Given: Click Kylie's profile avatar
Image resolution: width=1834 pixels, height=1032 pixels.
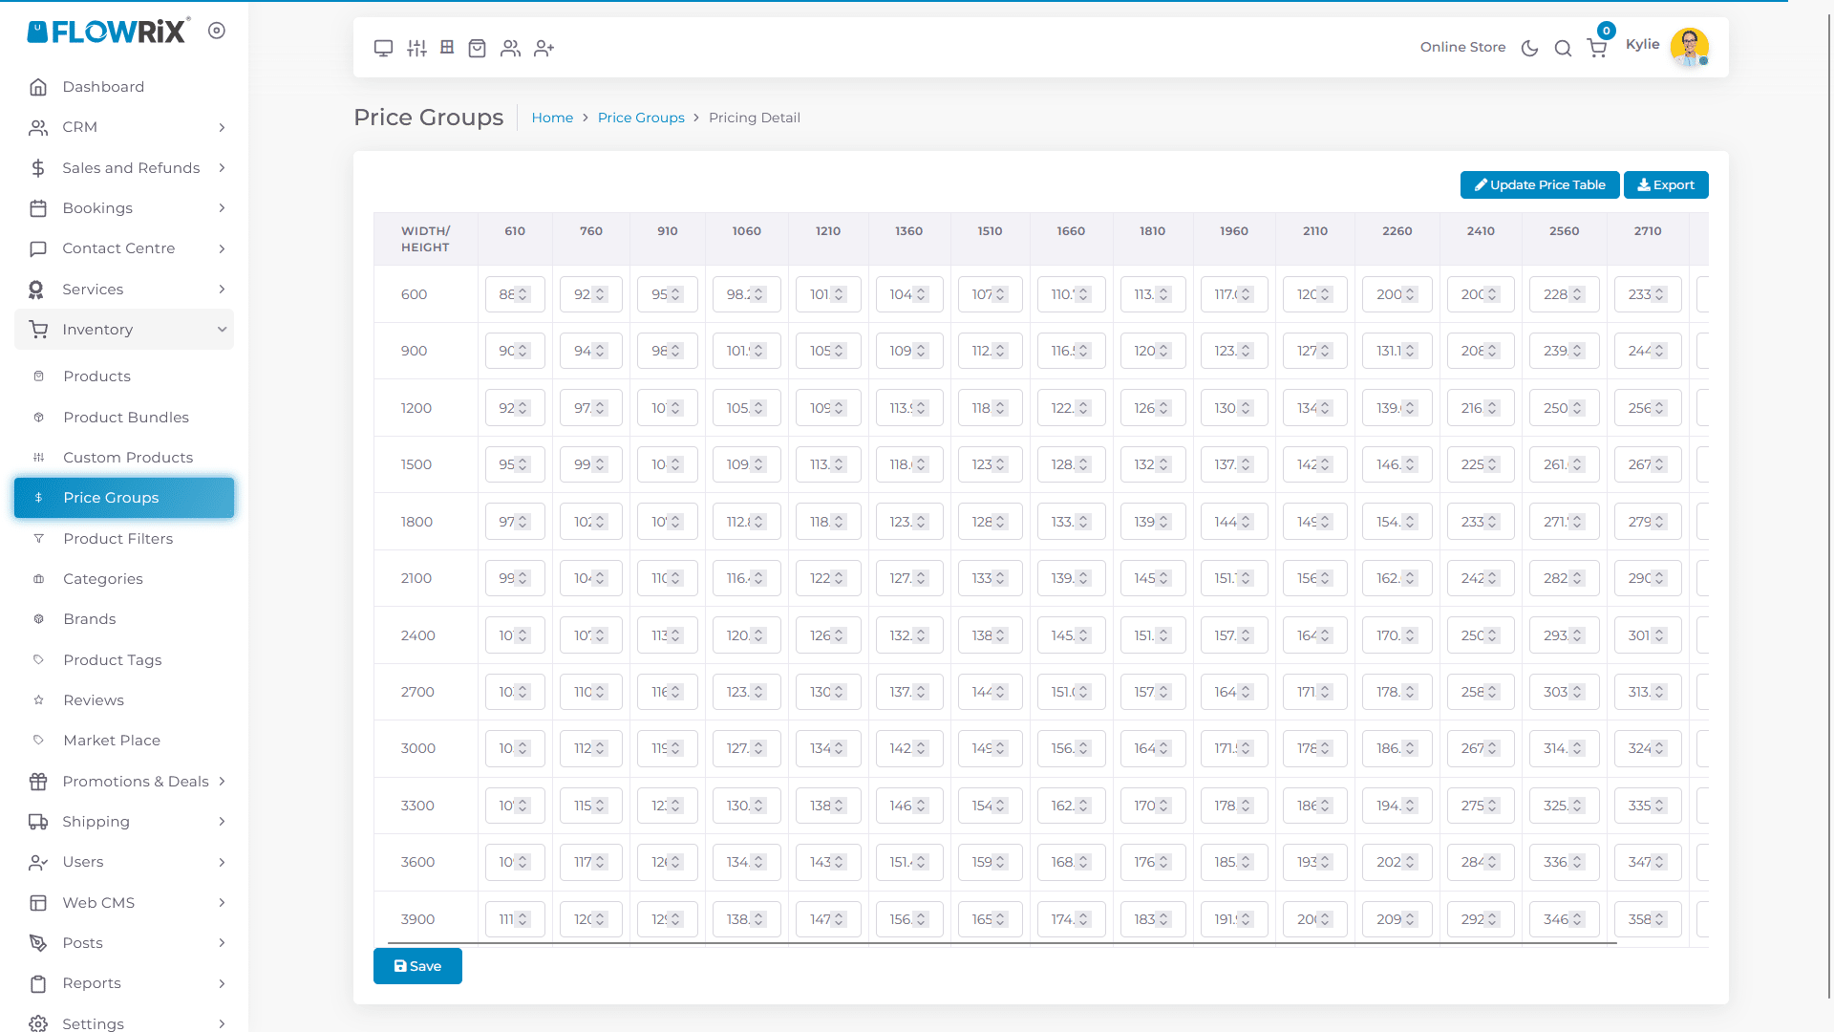Looking at the screenshot, I should 1689,46.
